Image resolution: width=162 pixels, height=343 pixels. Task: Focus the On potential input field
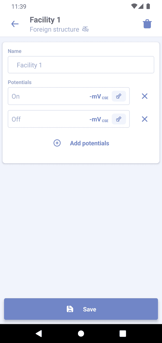tap(48, 96)
